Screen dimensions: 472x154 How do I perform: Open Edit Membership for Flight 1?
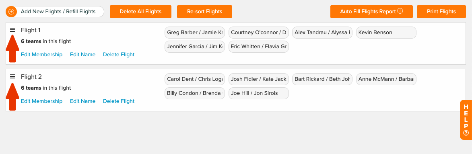coord(41,54)
